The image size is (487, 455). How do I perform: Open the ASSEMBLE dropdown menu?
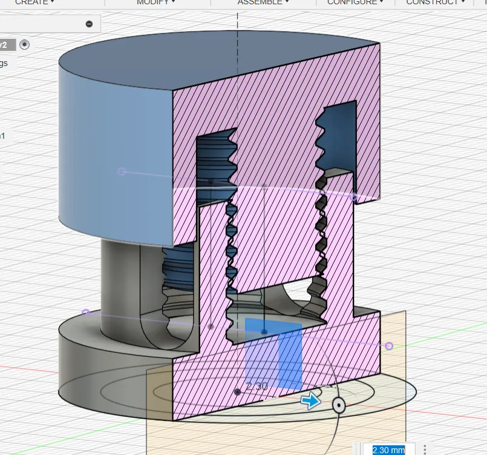click(263, 2)
